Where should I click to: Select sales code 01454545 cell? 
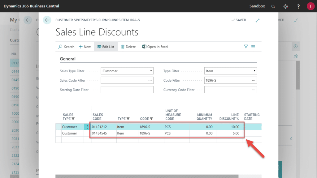104,133
